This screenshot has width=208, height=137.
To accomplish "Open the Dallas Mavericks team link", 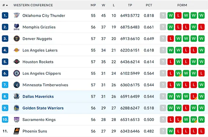I will click(x=38, y=96).
